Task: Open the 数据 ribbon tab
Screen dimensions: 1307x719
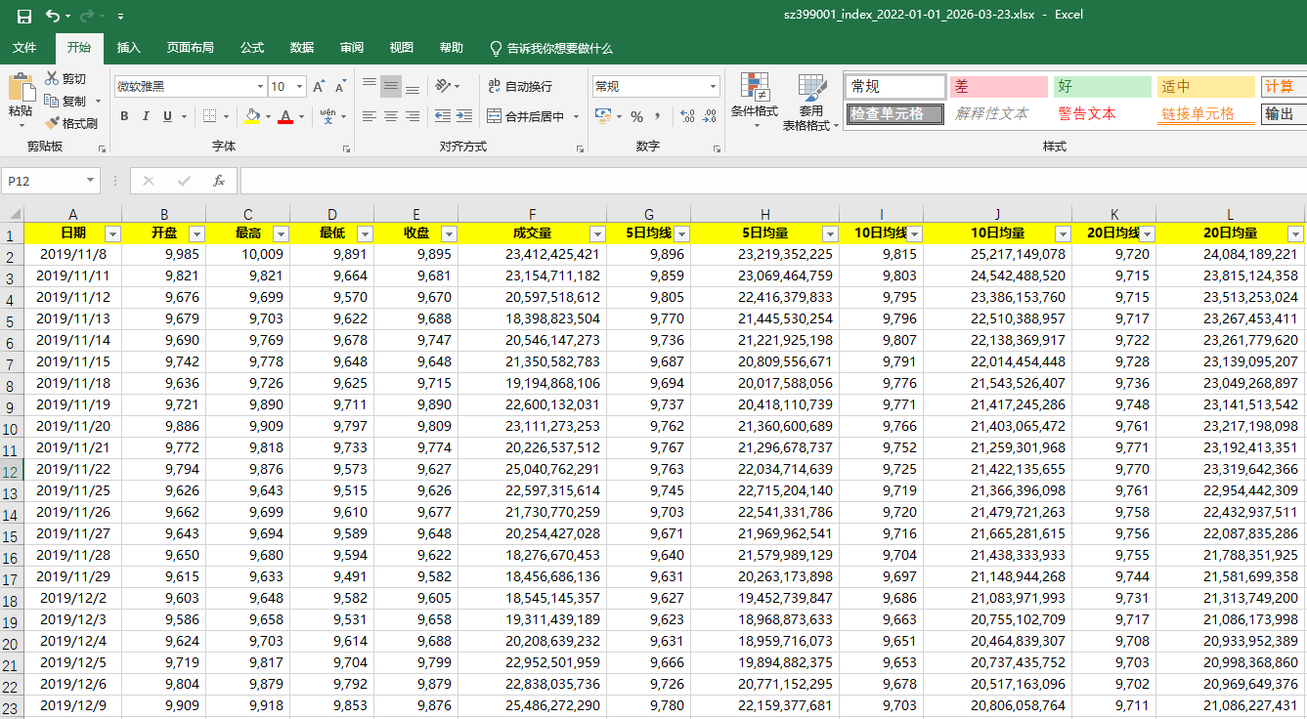Action: click(x=302, y=48)
